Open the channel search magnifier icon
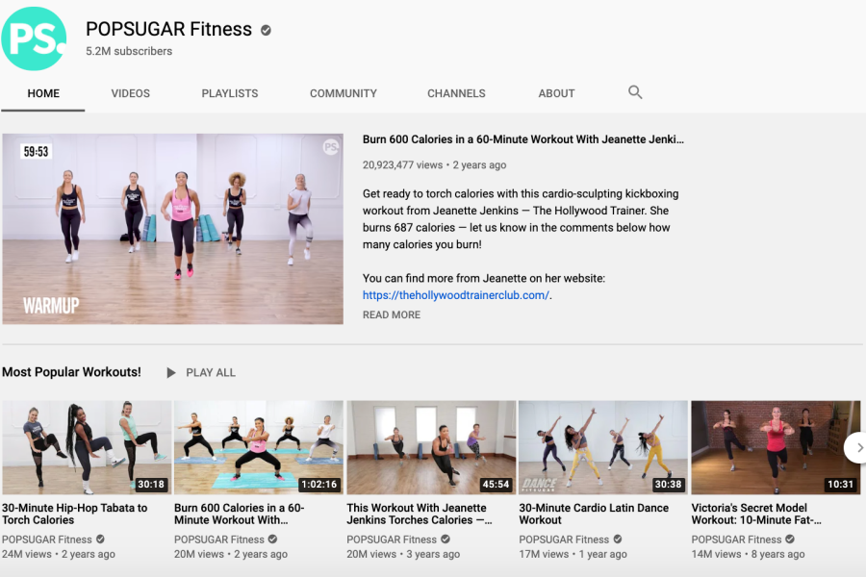The width and height of the screenshot is (866, 577). click(x=635, y=92)
